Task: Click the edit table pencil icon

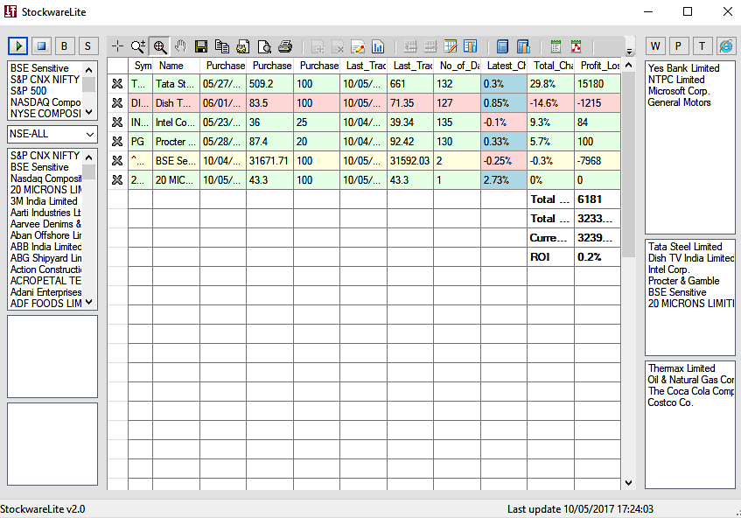Action: tap(451, 46)
